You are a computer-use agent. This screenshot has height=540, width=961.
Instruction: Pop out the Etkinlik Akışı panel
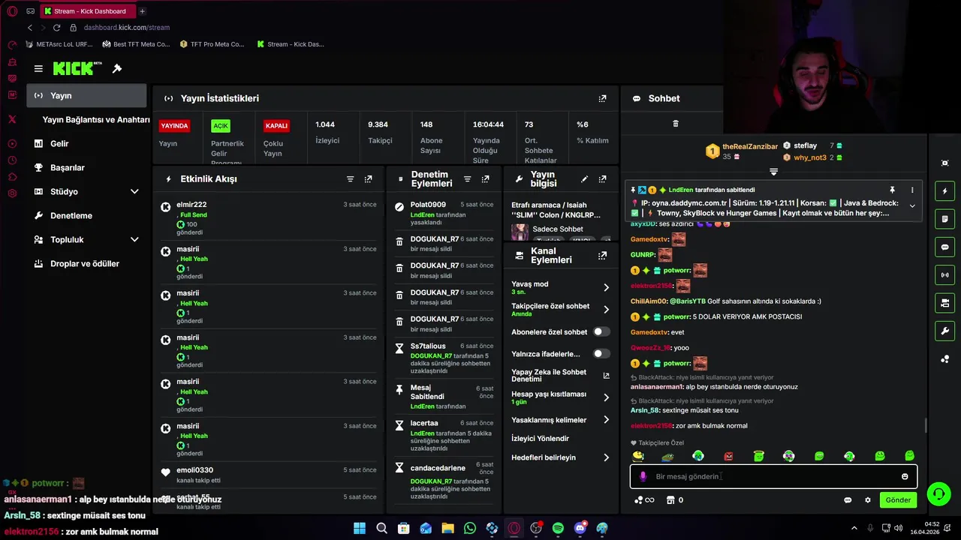(368, 179)
